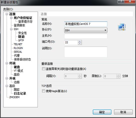Click the 端口号 port number field

click(71, 42)
